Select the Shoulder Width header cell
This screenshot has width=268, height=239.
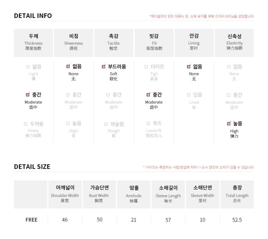pos(65,194)
